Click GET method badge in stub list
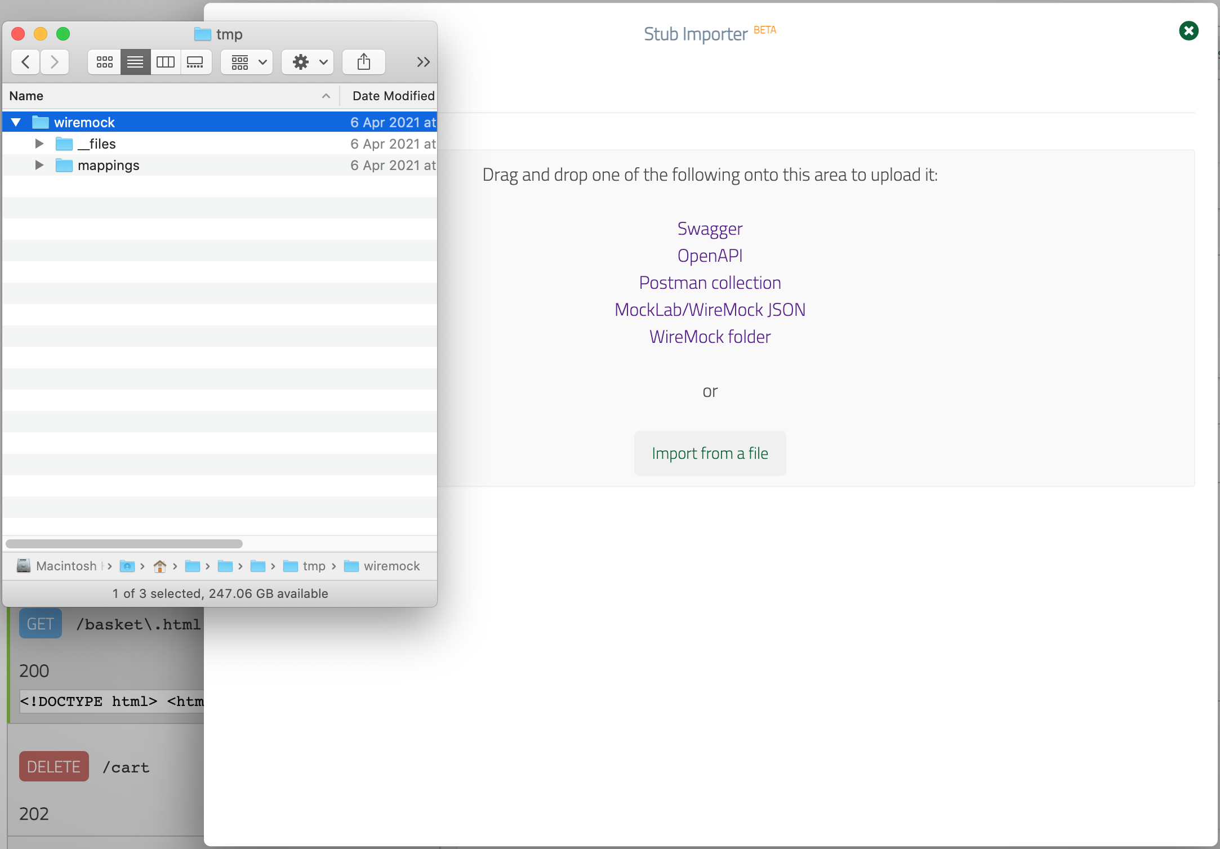1220x849 pixels. coord(41,624)
